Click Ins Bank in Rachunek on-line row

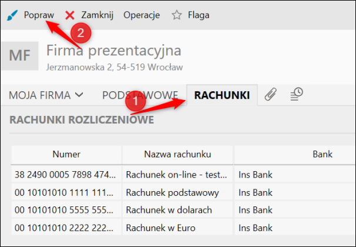tap(256, 175)
